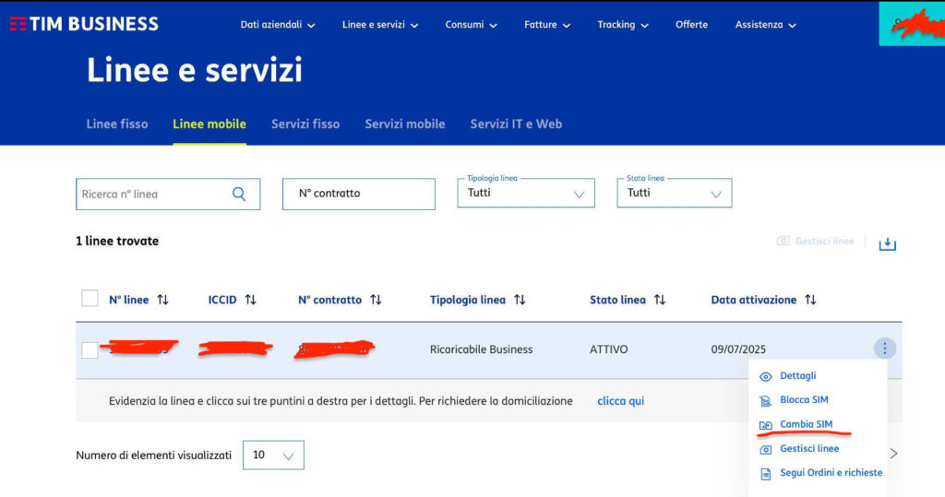The height and width of the screenshot is (497, 945).
Task: Click the '09/07/2025' activation date cell
Action: tap(738, 349)
